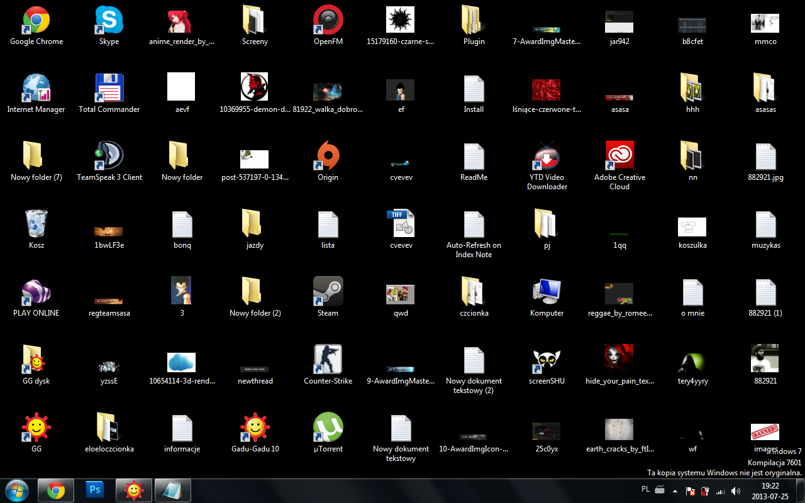The image size is (805, 503).
Task: Select the 882921.jpg file icon
Action: pos(766,157)
